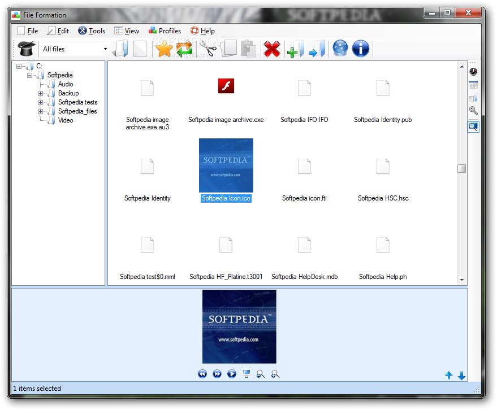The image size is (497, 410).
Task: Click the blue globe network icon
Action: pos(340,49)
